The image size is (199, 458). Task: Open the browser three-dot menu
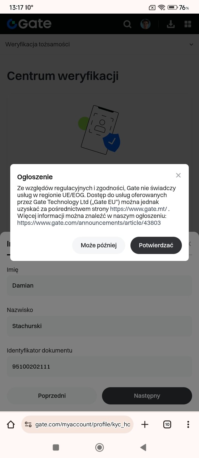pos(188,424)
